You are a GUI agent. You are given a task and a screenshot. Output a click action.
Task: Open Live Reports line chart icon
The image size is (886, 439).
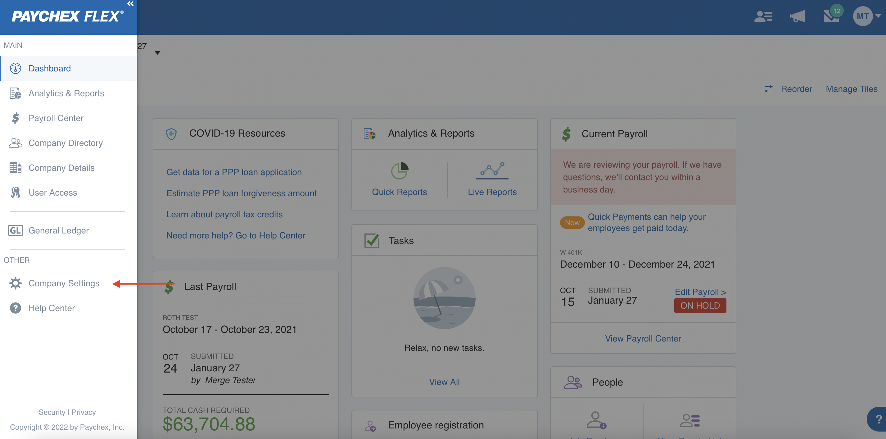(492, 170)
